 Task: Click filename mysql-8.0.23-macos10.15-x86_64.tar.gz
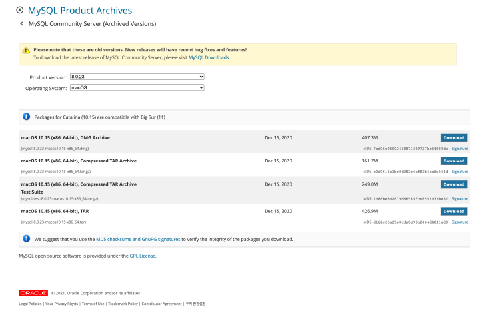tap(56, 172)
